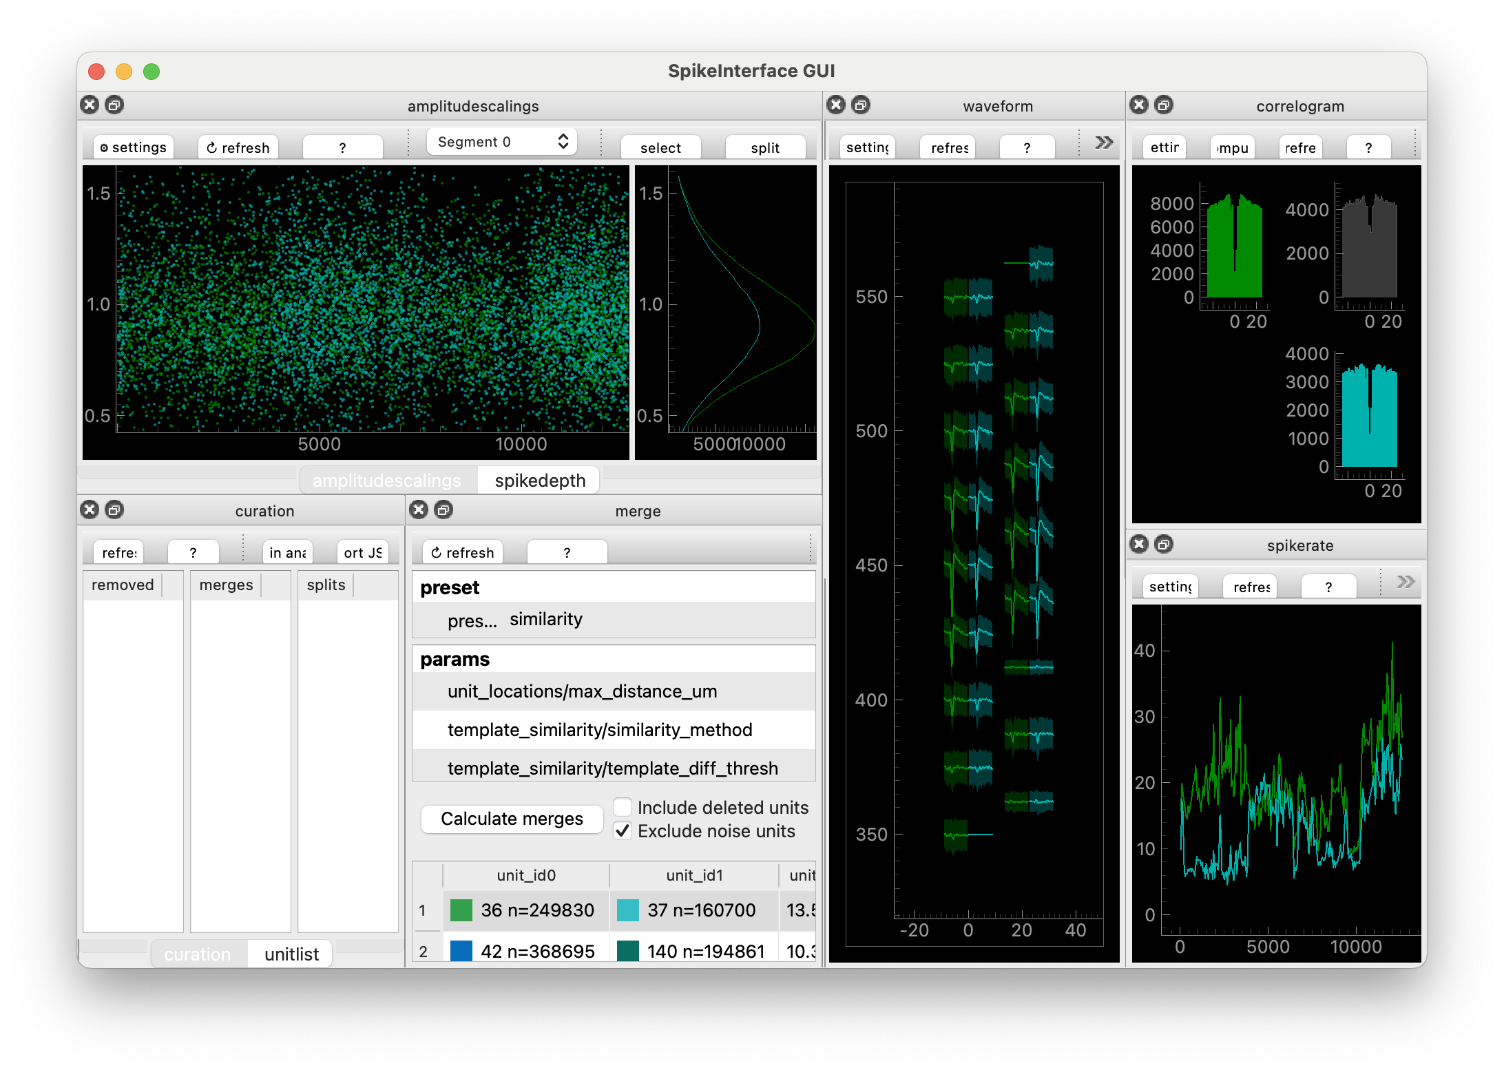Click the compute button in correlogram toolbar

[x=1233, y=147]
